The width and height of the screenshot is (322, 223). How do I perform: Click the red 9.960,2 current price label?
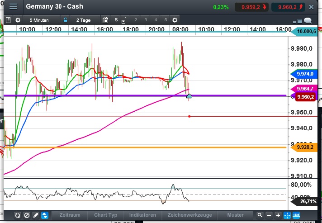[306, 97]
